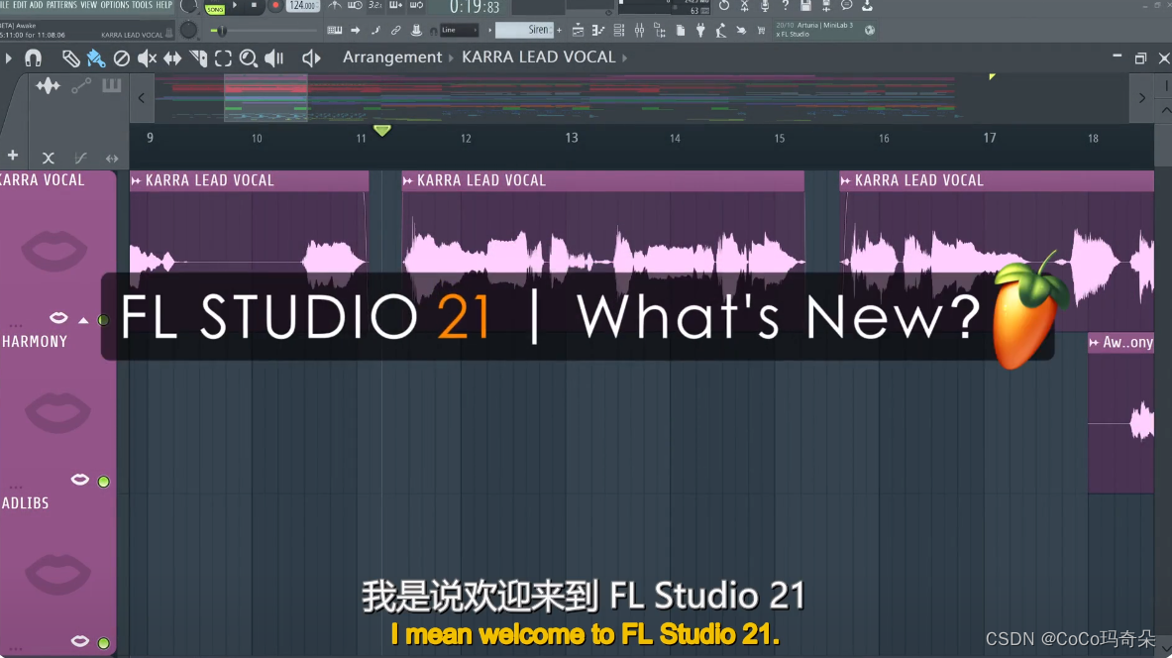The height and width of the screenshot is (658, 1172).
Task: Open clip menu of third KARRA LEAD VOCAL clip
Action: [845, 180]
